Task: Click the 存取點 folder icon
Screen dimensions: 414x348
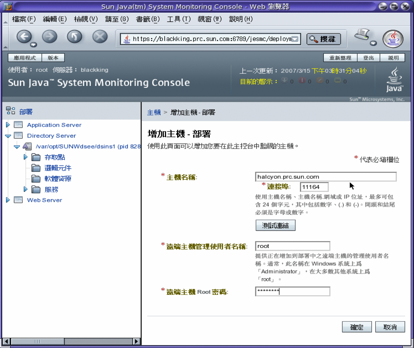Action: pos(36,157)
